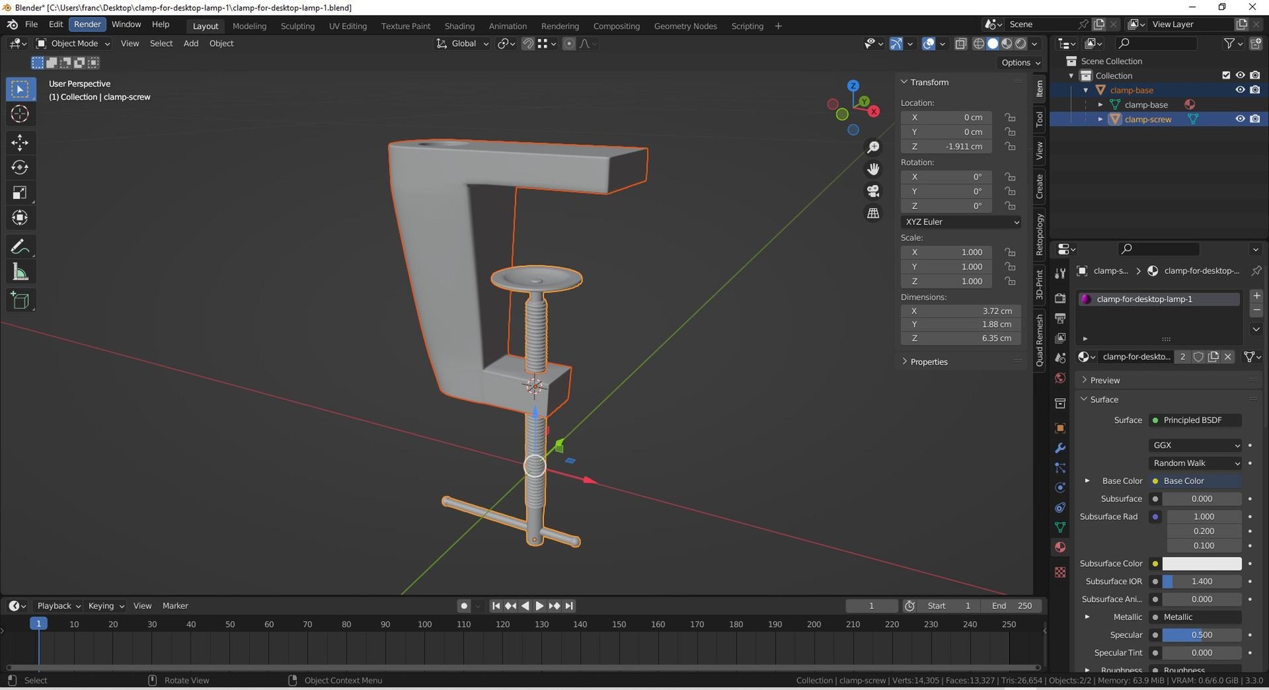This screenshot has width=1269, height=690.
Task: Activate the Rotate tool
Action: point(20,167)
